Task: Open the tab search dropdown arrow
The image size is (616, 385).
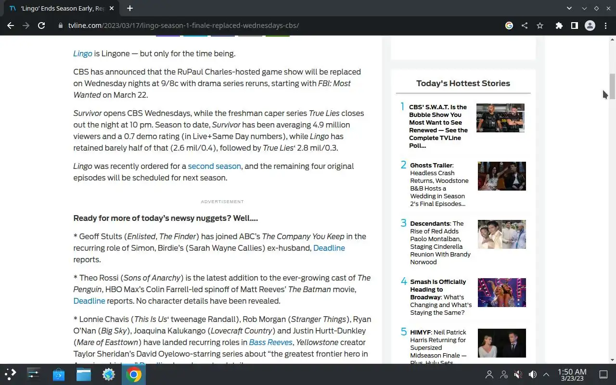Action: pyautogui.click(x=569, y=8)
